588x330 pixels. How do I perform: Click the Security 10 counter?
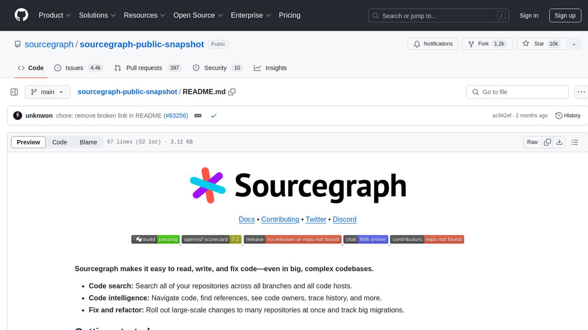236,68
